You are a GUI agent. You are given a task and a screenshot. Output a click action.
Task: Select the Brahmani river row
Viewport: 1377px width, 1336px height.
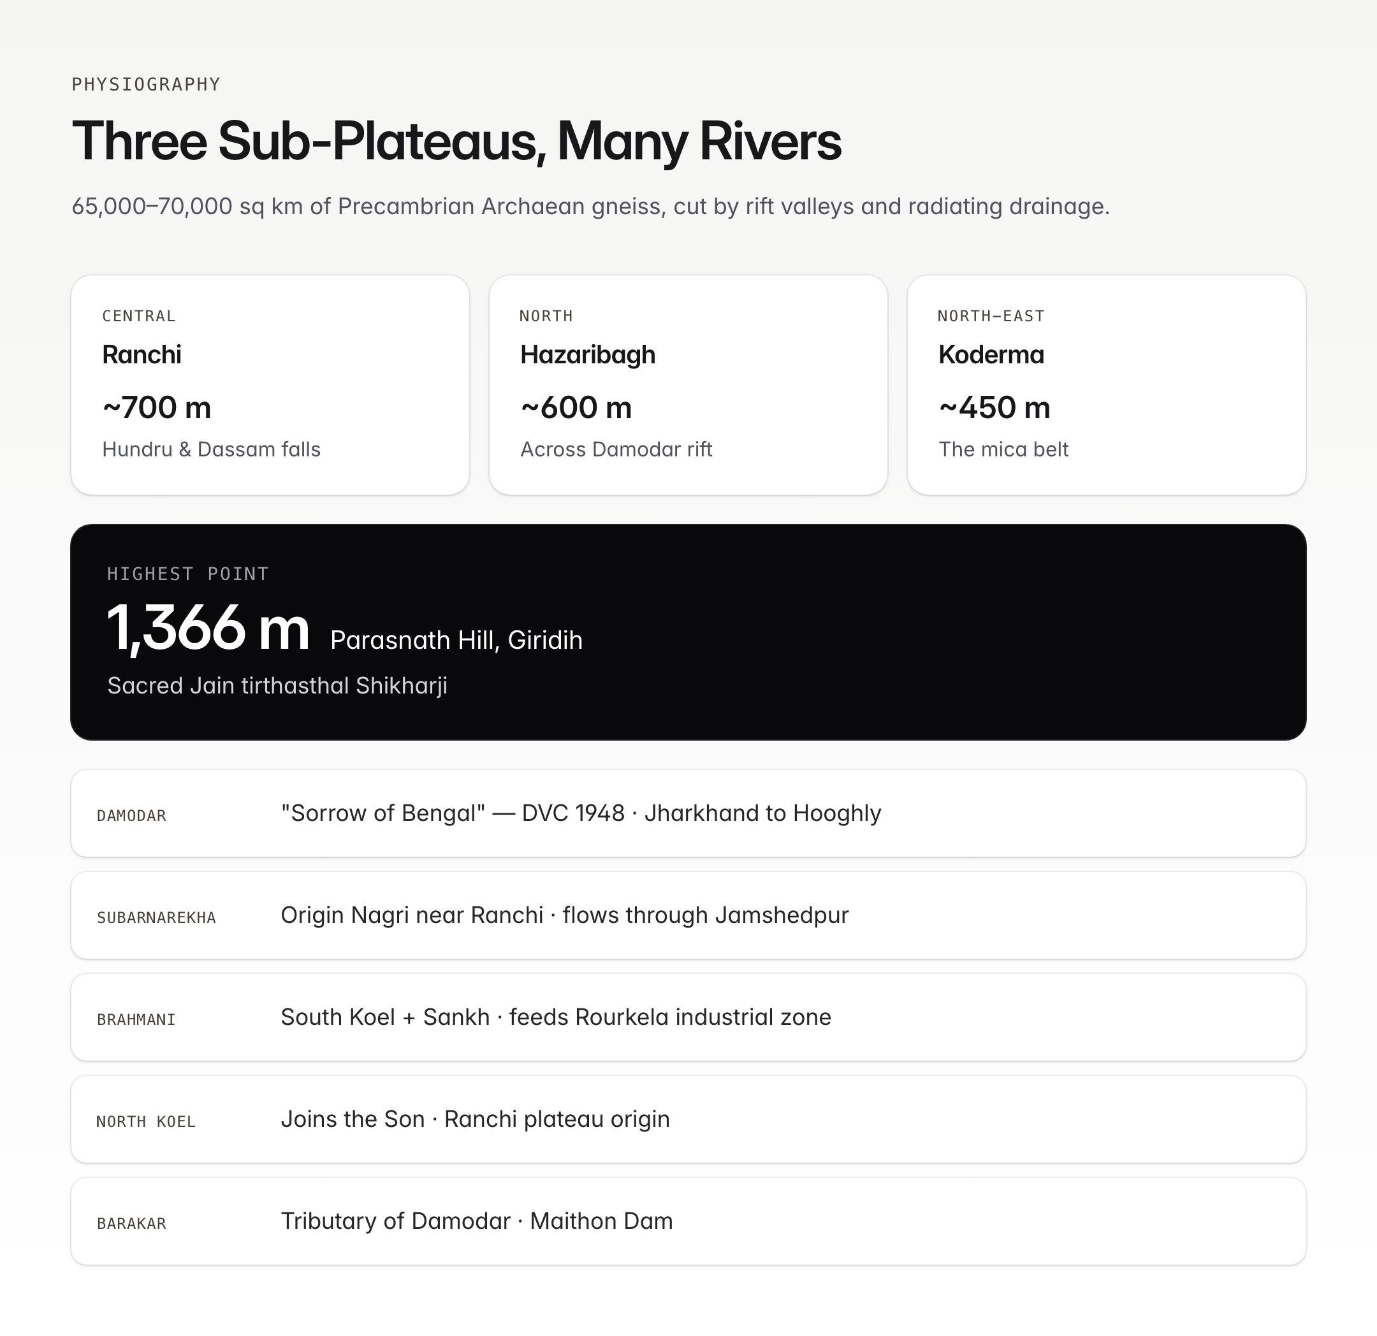[688, 1017]
